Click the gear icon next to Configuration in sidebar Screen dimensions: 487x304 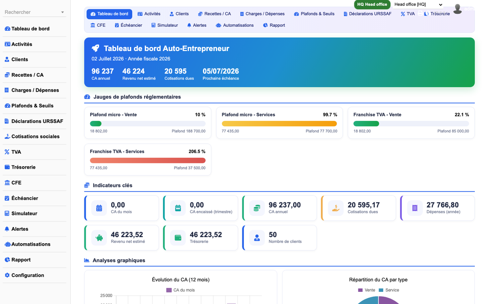pyautogui.click(x=7, y=275)
